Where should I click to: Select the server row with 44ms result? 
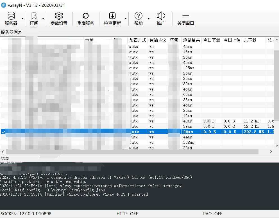[137, 137]
